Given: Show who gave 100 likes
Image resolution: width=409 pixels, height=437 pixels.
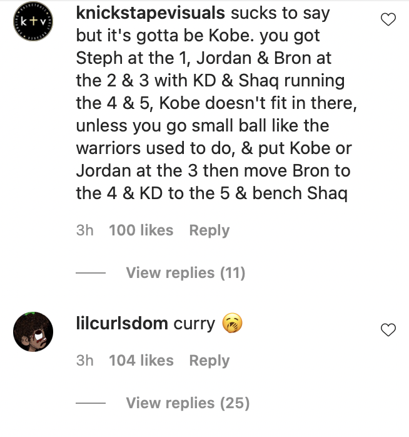Looking at the screenshot, I should tap(141, 230).
